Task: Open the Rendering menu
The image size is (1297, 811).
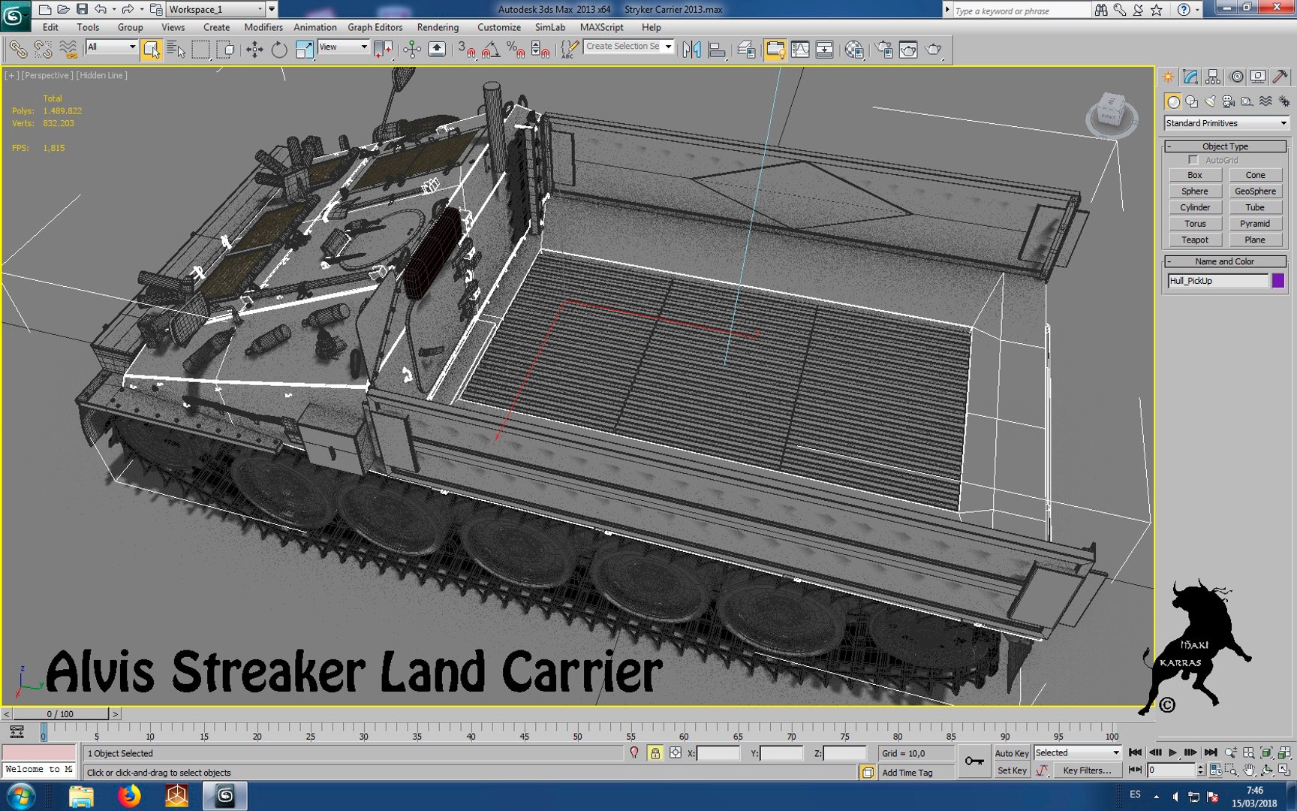Action: point(438,27)
